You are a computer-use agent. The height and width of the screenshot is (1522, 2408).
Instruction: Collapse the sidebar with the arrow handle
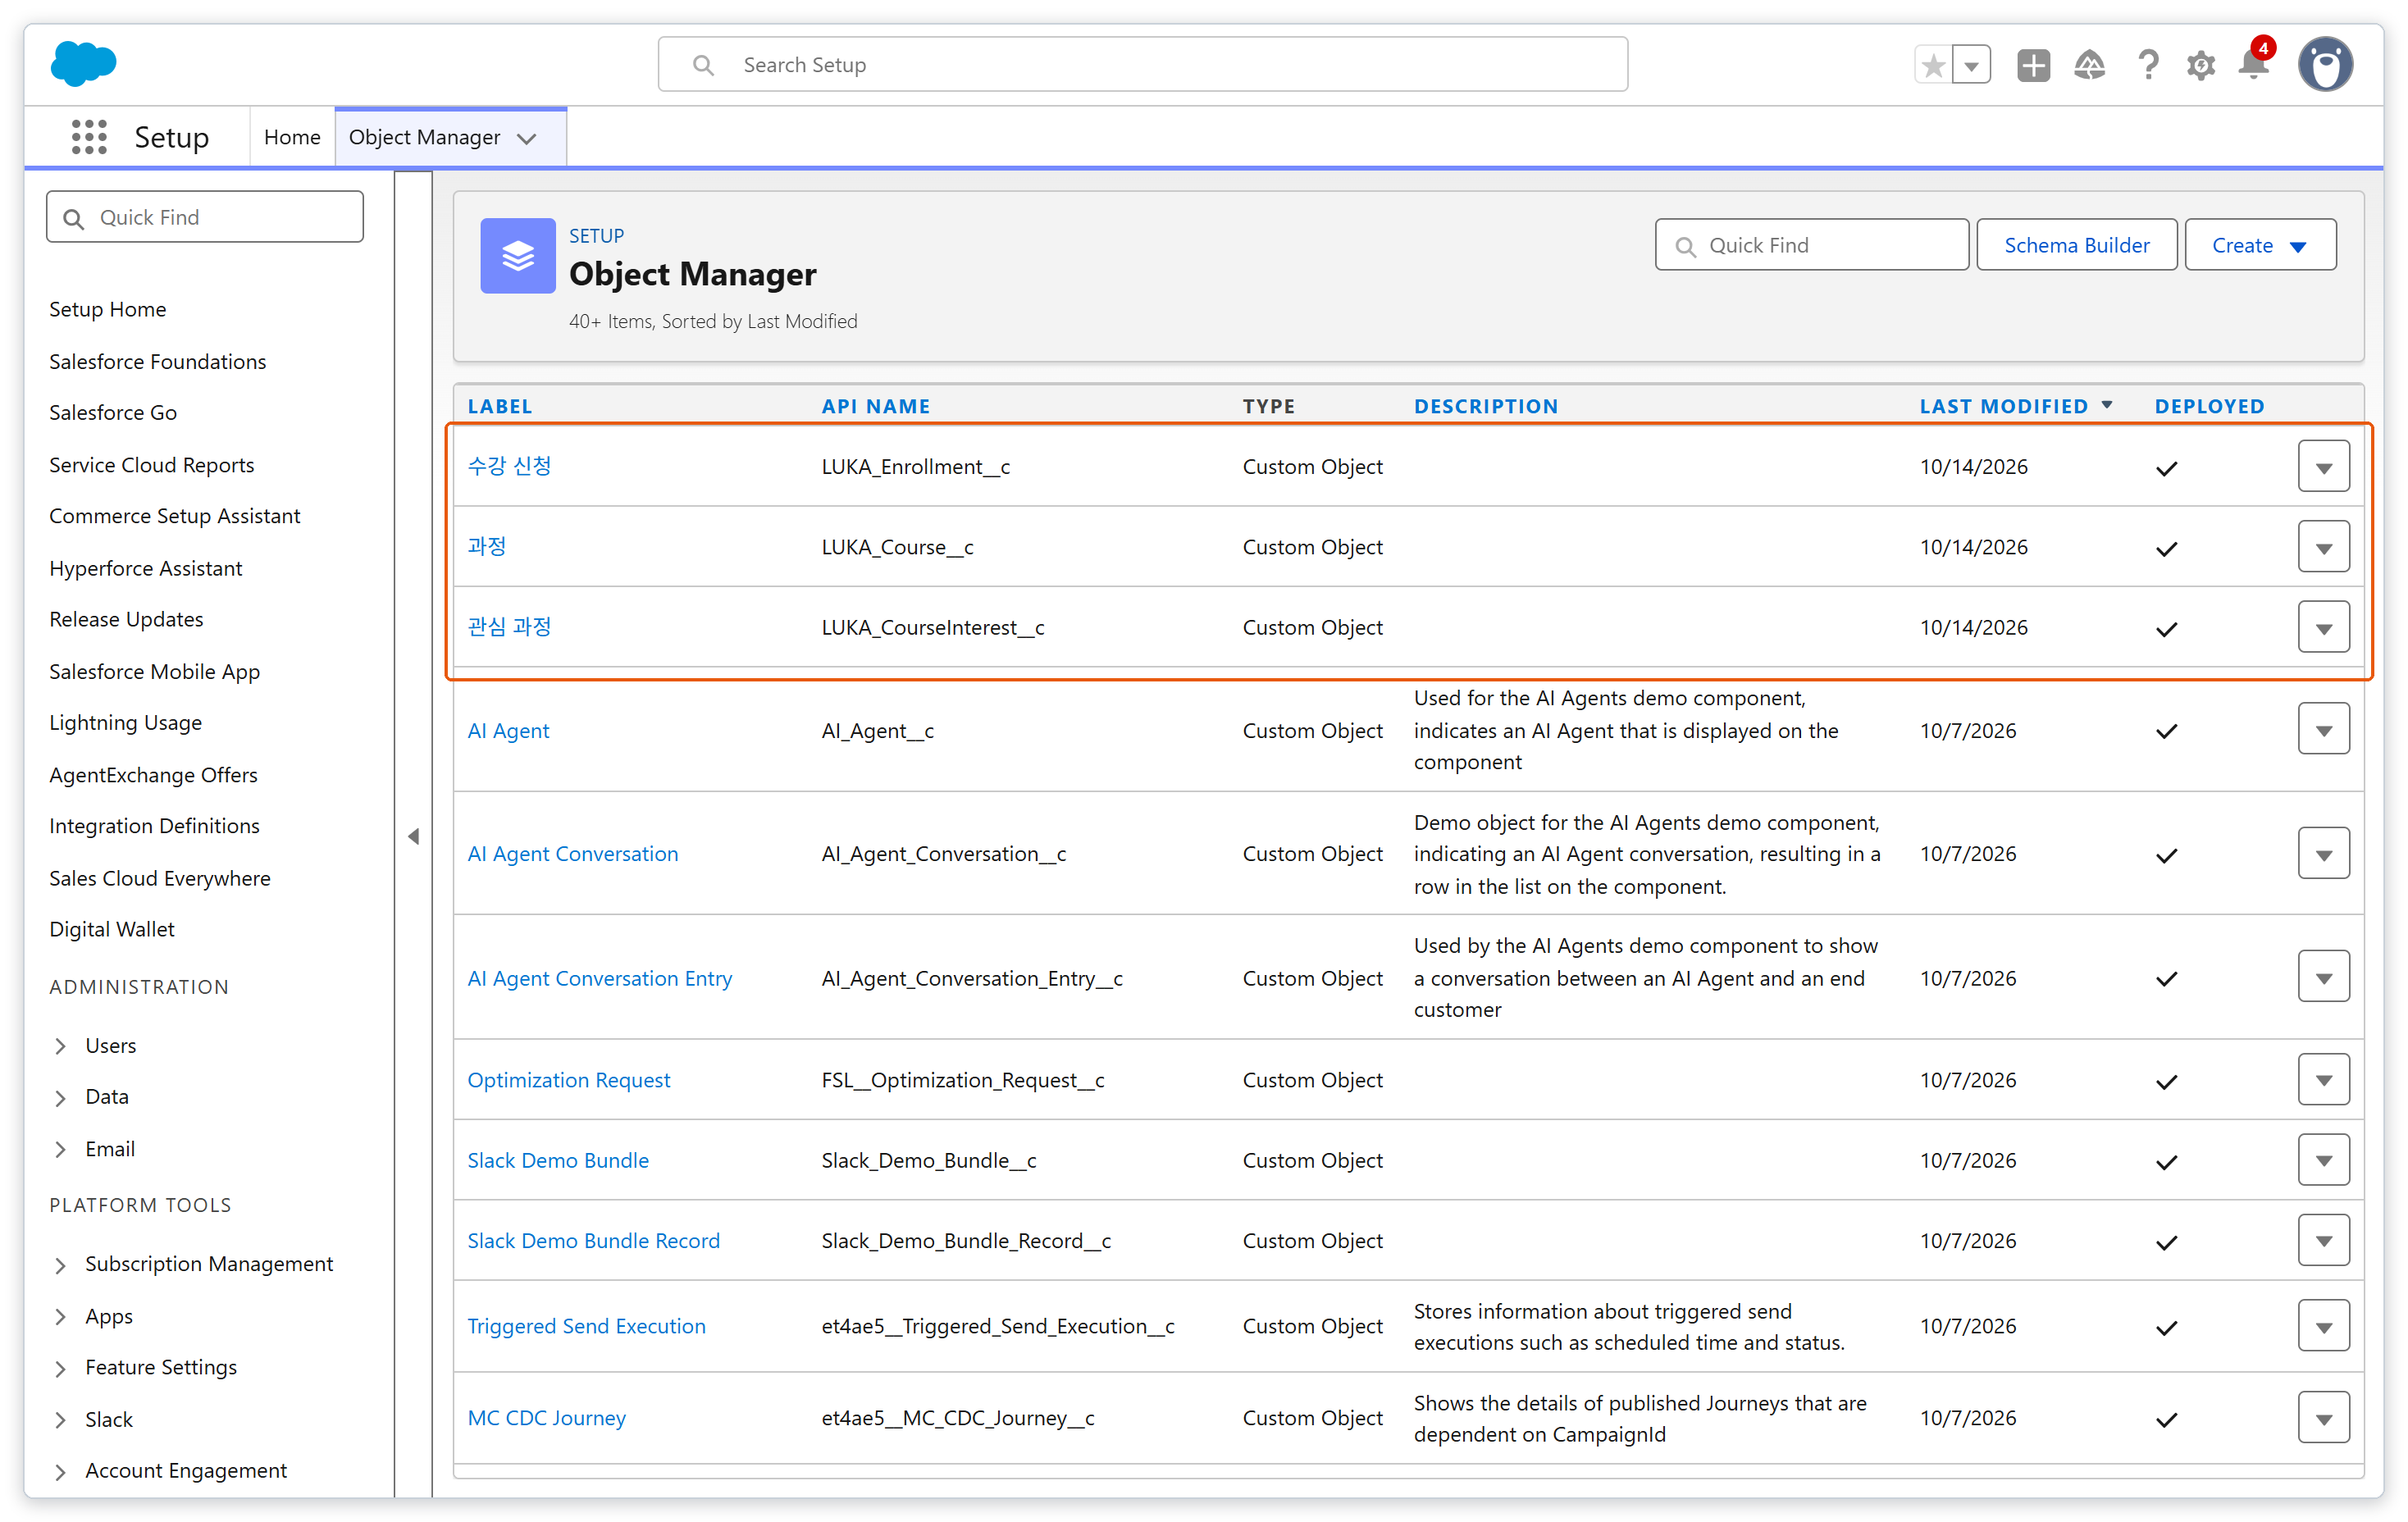tap(413, 836)
